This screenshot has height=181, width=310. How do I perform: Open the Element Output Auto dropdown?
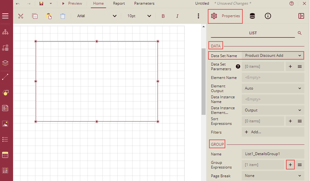coord(273,88)
